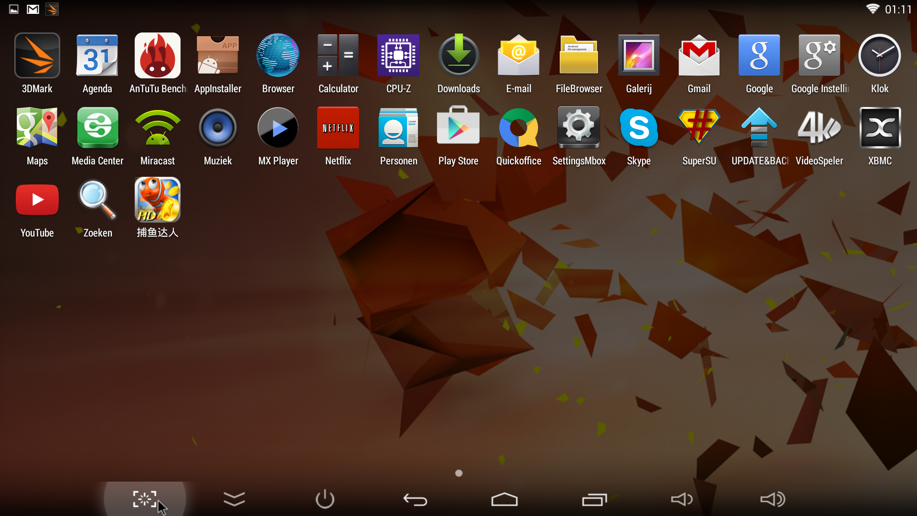Open the UPDATE&BACKUP app

tap(759, 128)
